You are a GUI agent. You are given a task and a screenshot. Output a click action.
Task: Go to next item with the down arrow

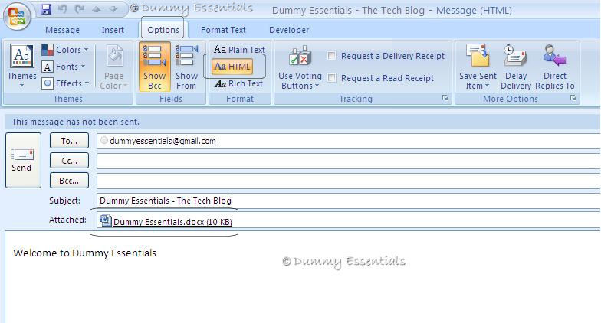click(113, 9)
